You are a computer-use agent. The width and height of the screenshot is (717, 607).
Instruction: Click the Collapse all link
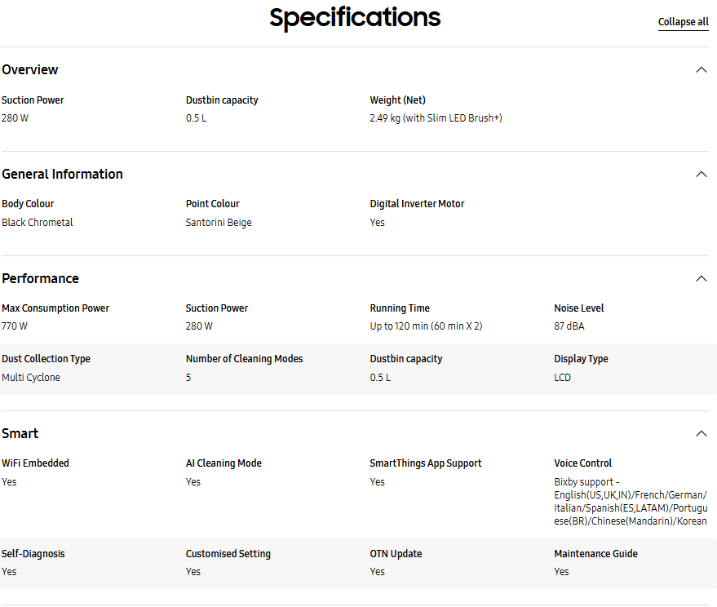click(x=684, y=22)
